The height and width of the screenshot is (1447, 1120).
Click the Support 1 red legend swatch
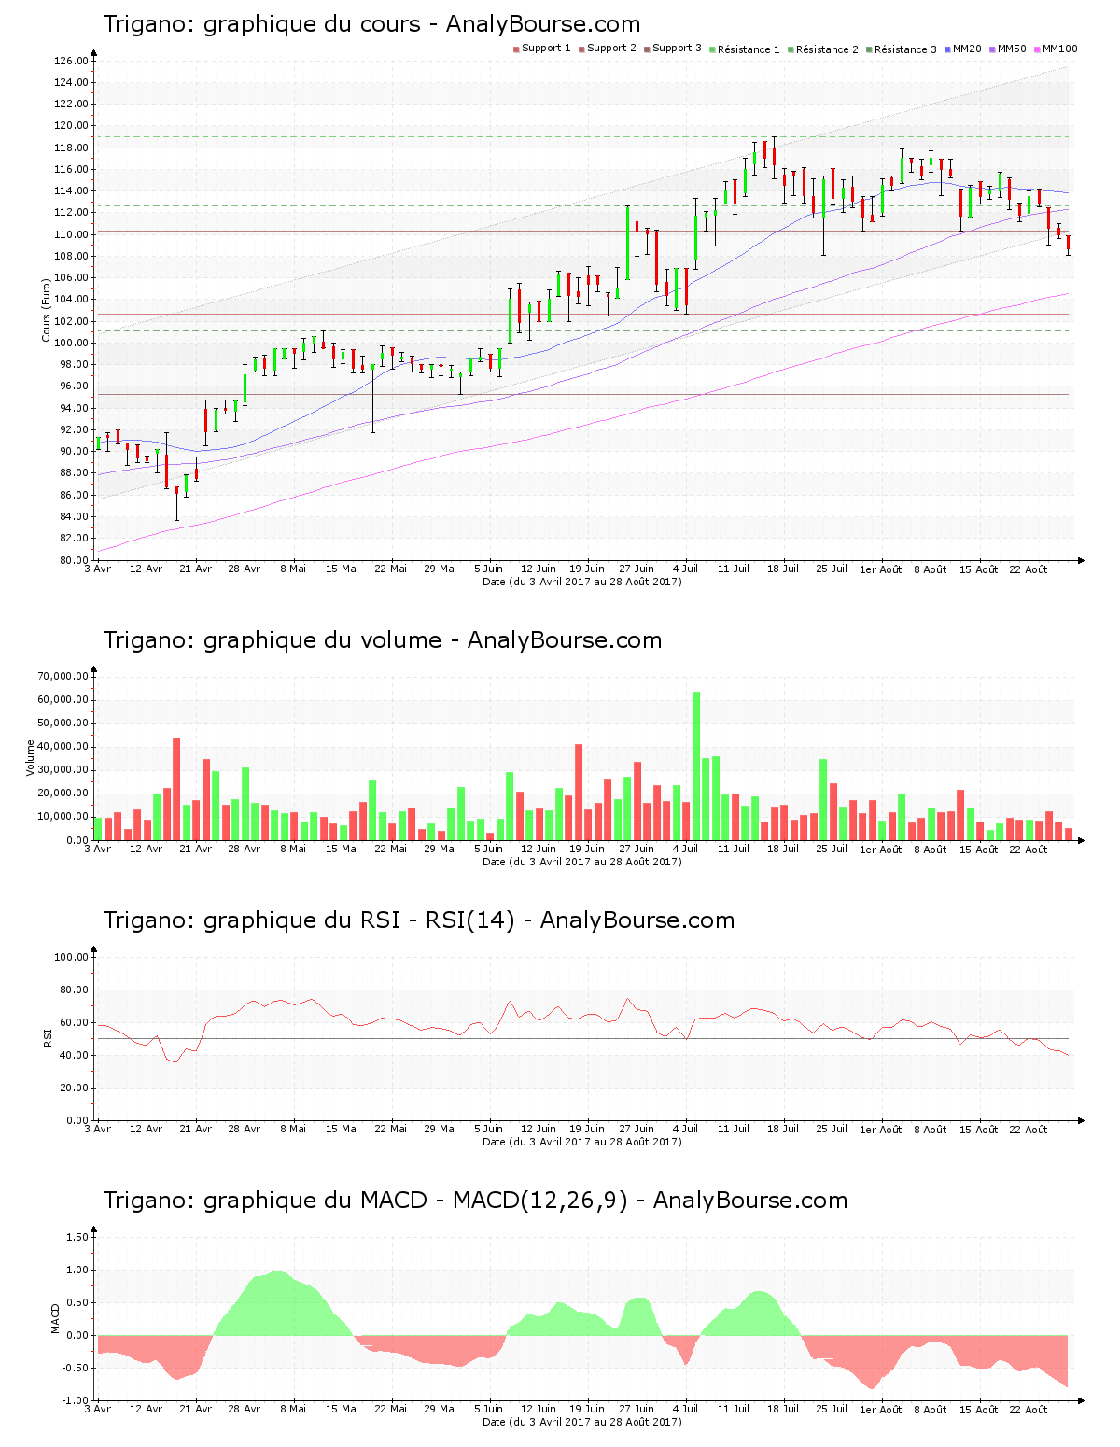pyautogui.click(x=516, y=49)
